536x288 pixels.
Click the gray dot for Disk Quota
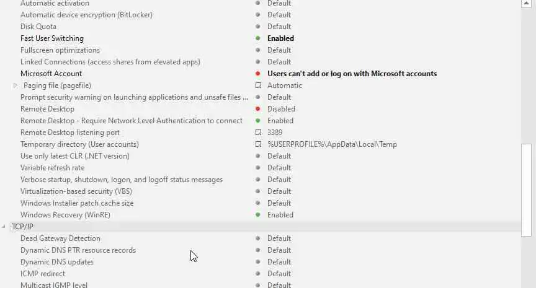click(x=258, y=27)
